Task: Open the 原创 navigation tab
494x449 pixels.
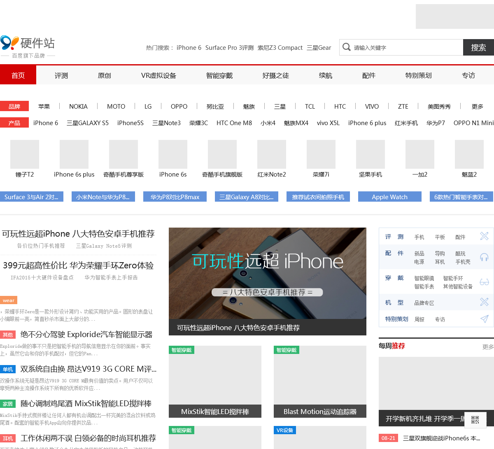Action: 105,75
